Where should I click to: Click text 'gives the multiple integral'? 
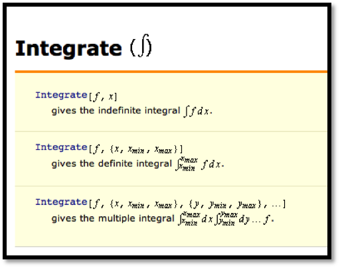coord(113,219)
